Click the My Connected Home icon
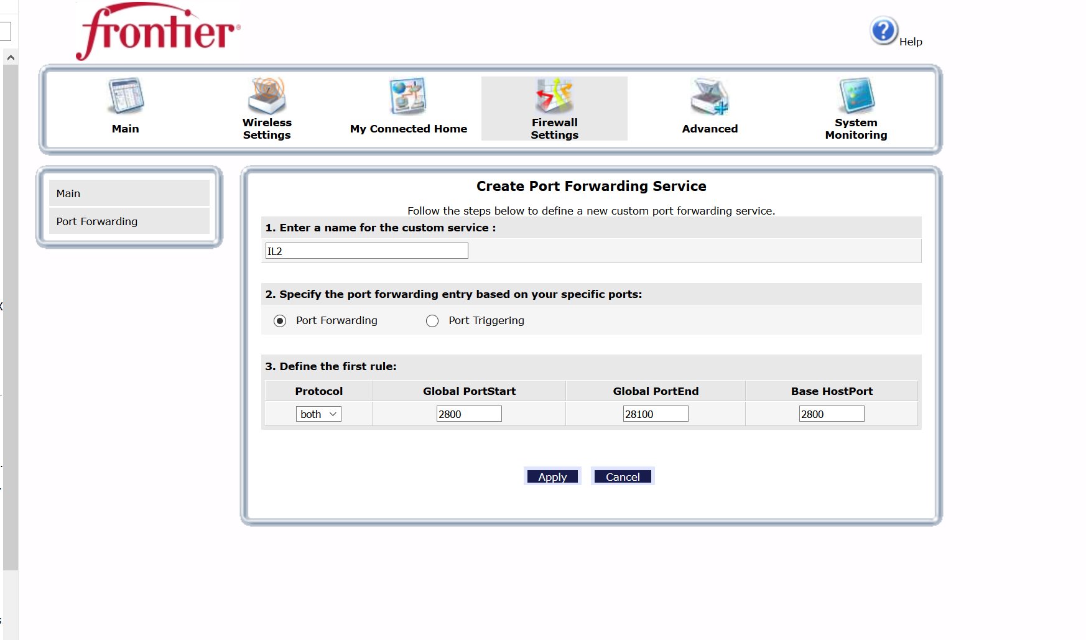Image resolution: width=1086 pixels, height=640 pixels. click(408, 96)
